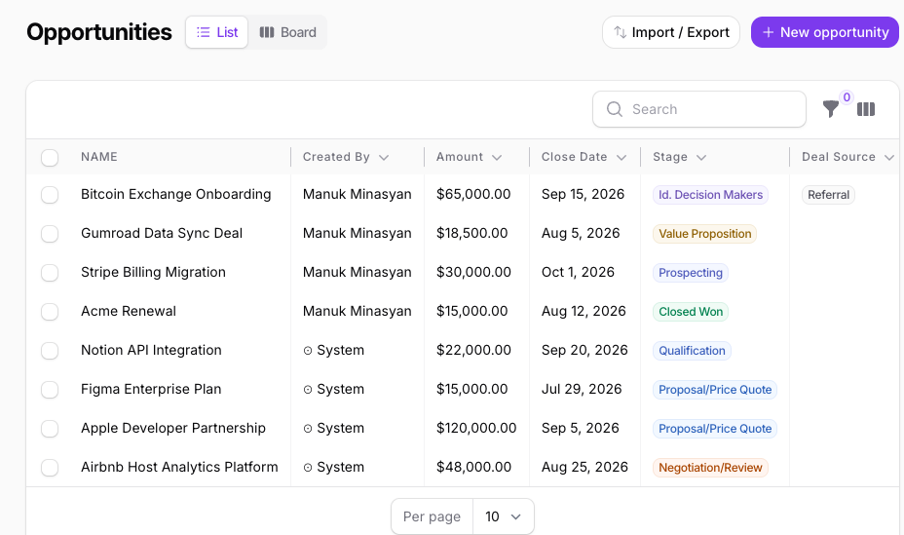Click the Value Proposition stage badge
The width and height of the screenshot is (904, 535).
pos(704,234)
